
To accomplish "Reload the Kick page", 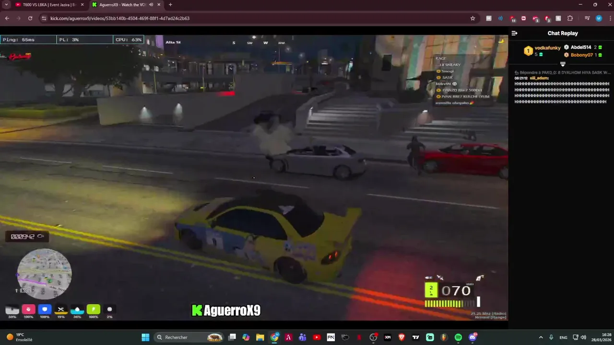I will [x=30, y=18].
